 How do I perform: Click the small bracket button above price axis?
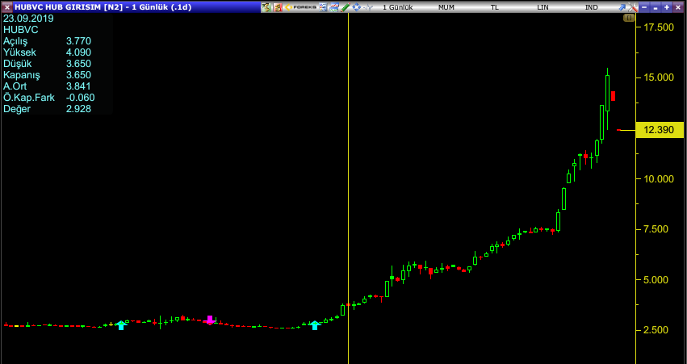tap(629, 18)
